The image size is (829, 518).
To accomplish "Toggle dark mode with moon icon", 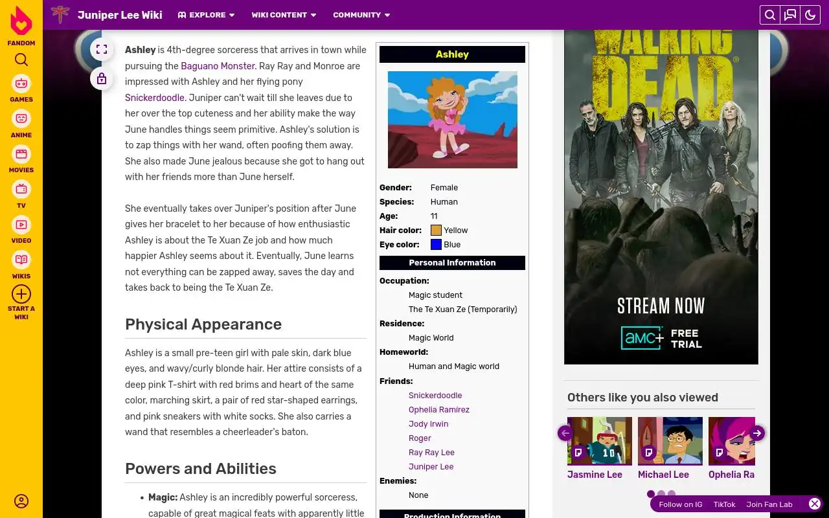I will point(810,15).
